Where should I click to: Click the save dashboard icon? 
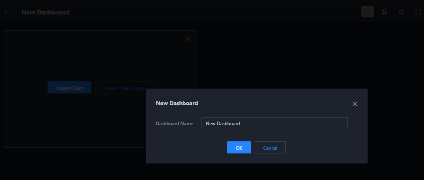384,12
